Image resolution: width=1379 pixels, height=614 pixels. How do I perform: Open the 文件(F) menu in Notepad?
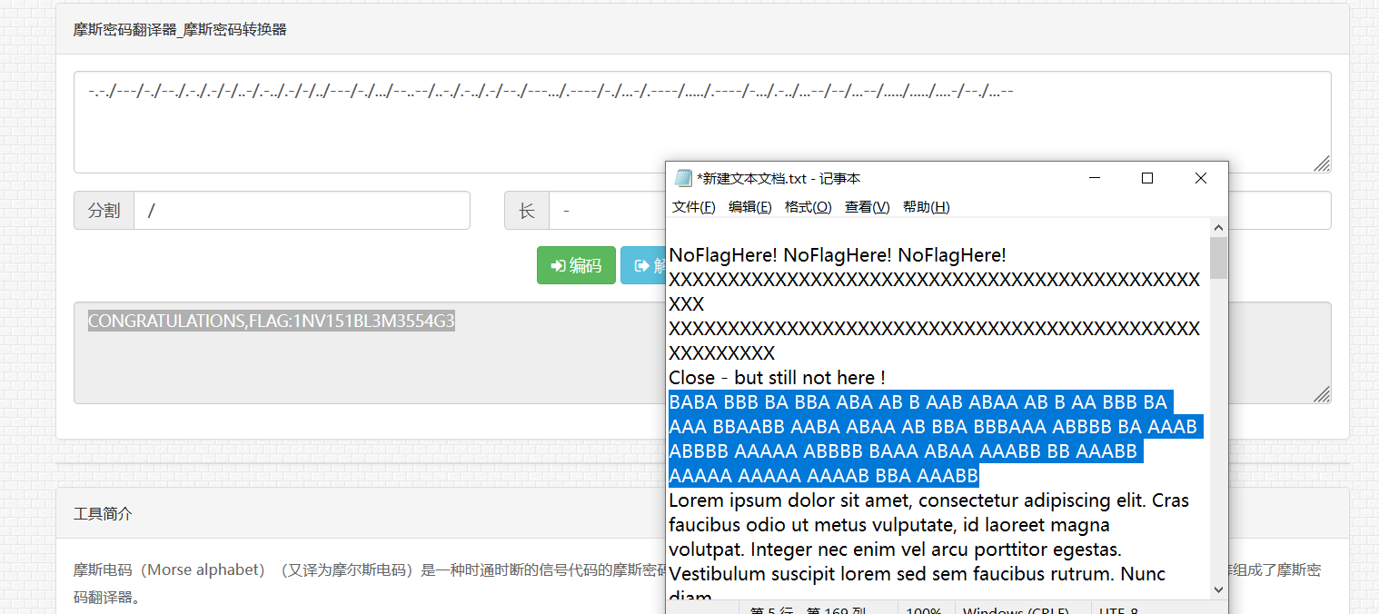692,206
